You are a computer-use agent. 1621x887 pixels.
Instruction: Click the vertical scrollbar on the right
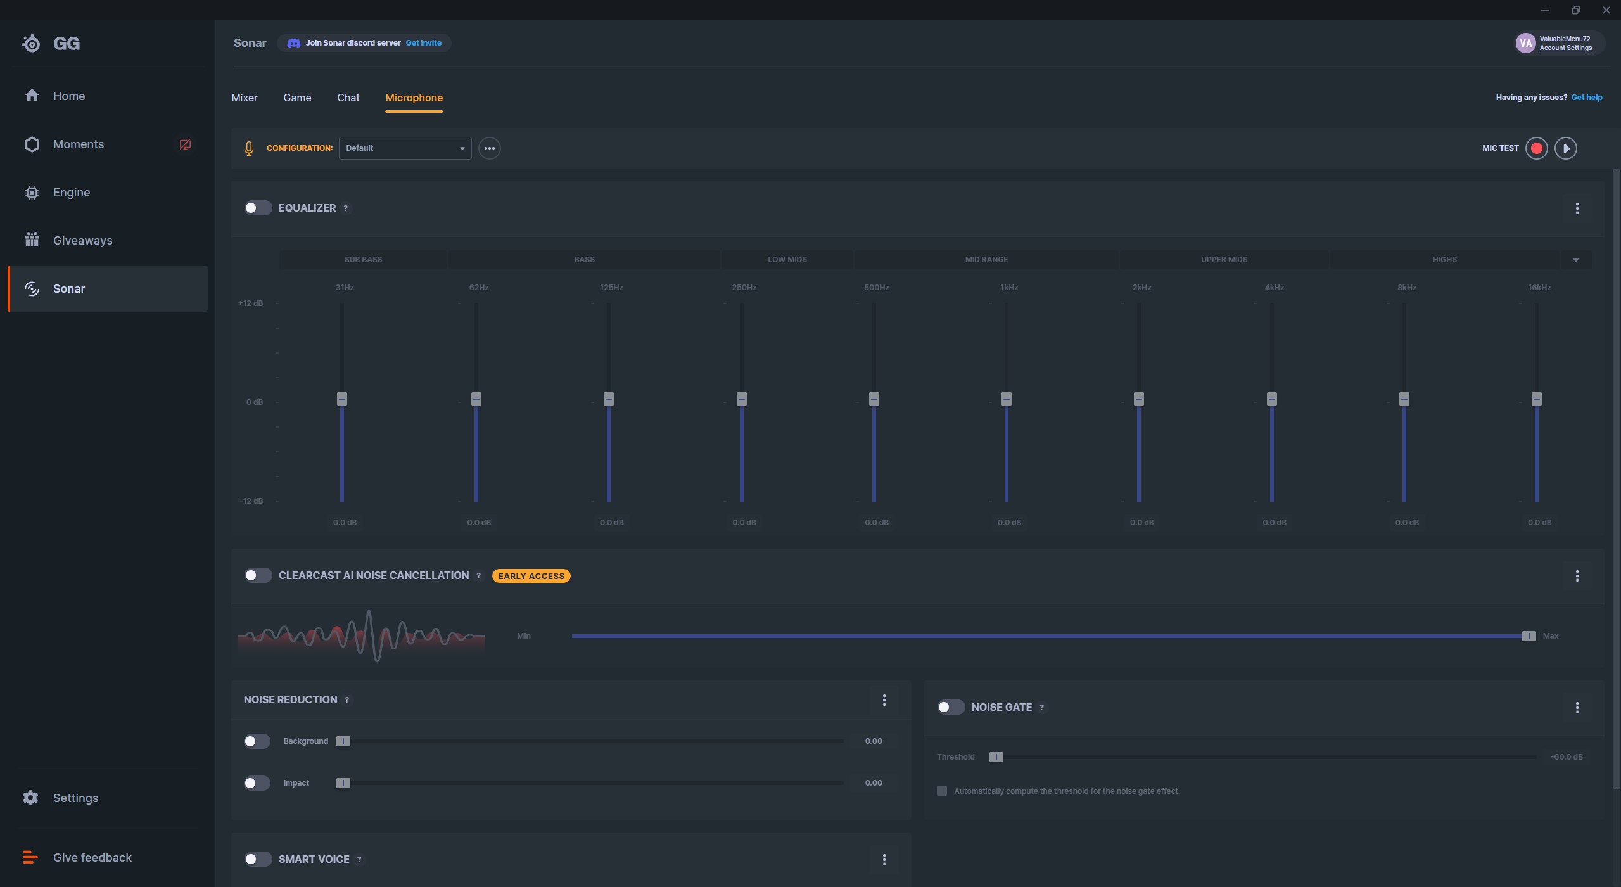tap(1616, 479)
